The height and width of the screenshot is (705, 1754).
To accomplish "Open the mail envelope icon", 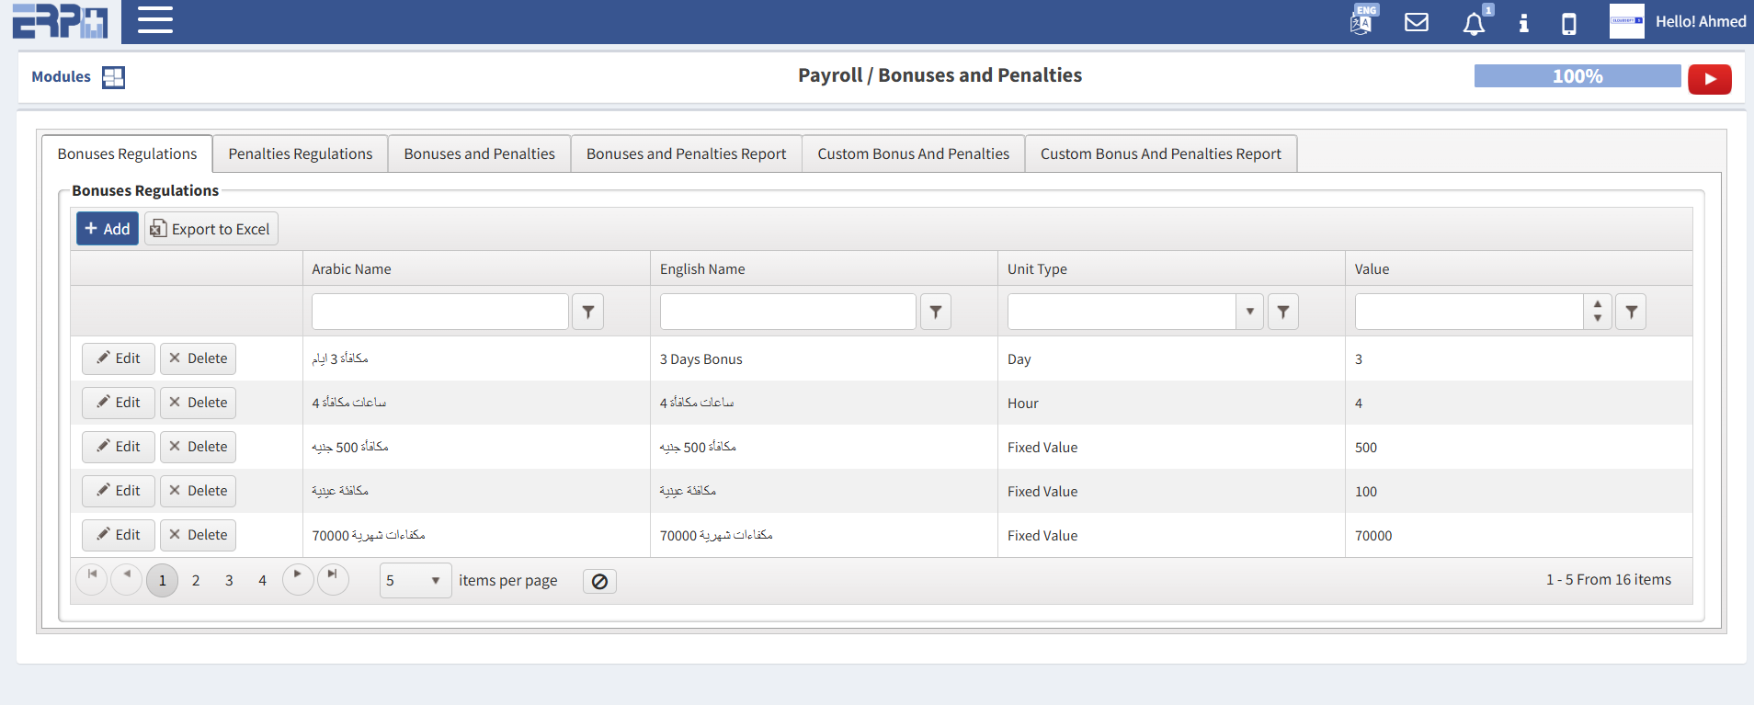I will (x=1417, y=22).
